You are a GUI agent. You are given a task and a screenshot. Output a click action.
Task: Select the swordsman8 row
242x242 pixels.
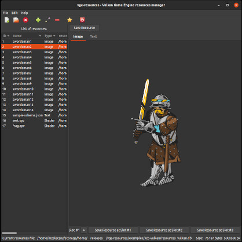(34, 78)
